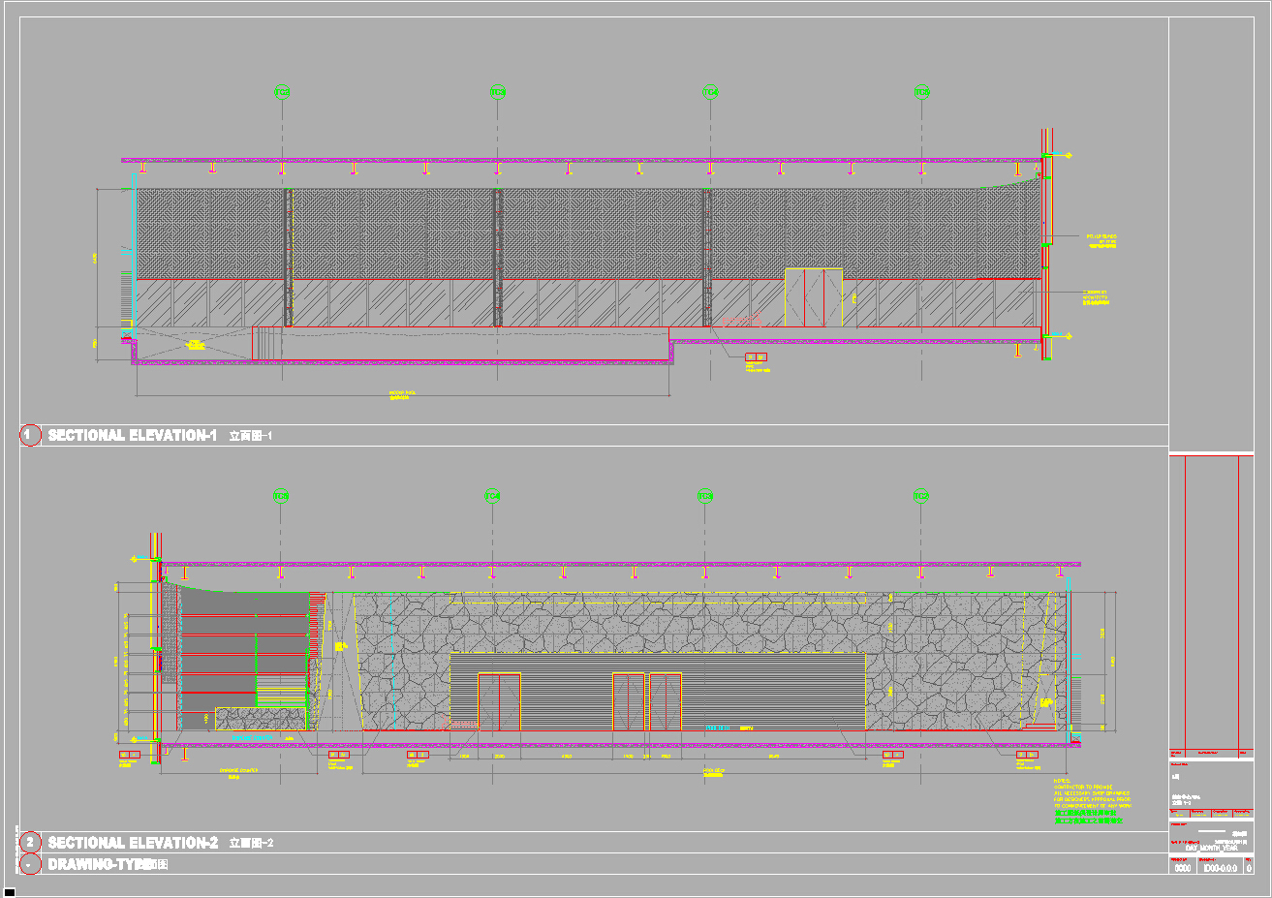The image size is (1272, 898).
Task: Select the 0000 project number cell
Action: (1183, 869)
